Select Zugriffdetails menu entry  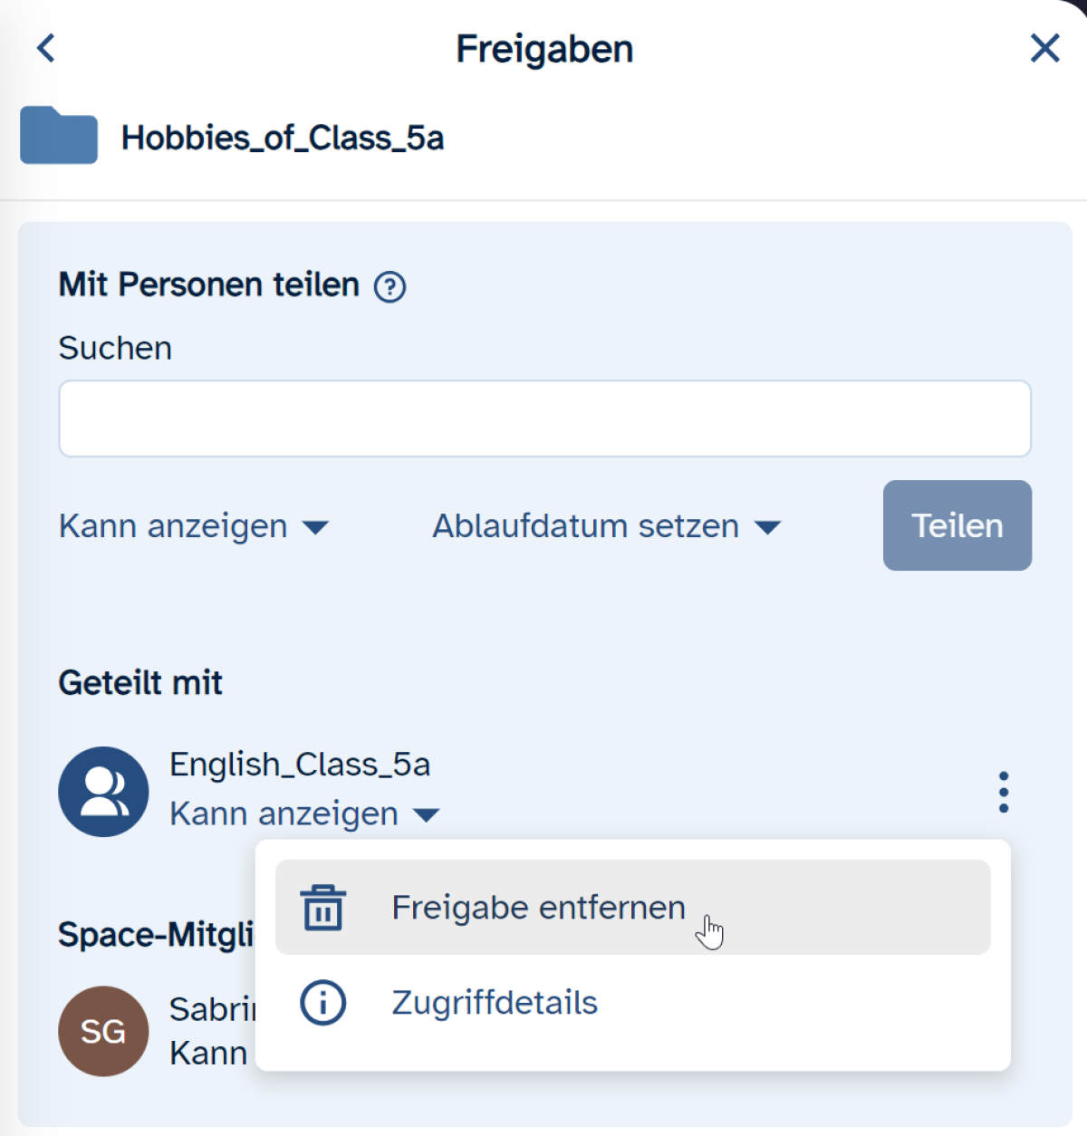[x=495, y=1003]
